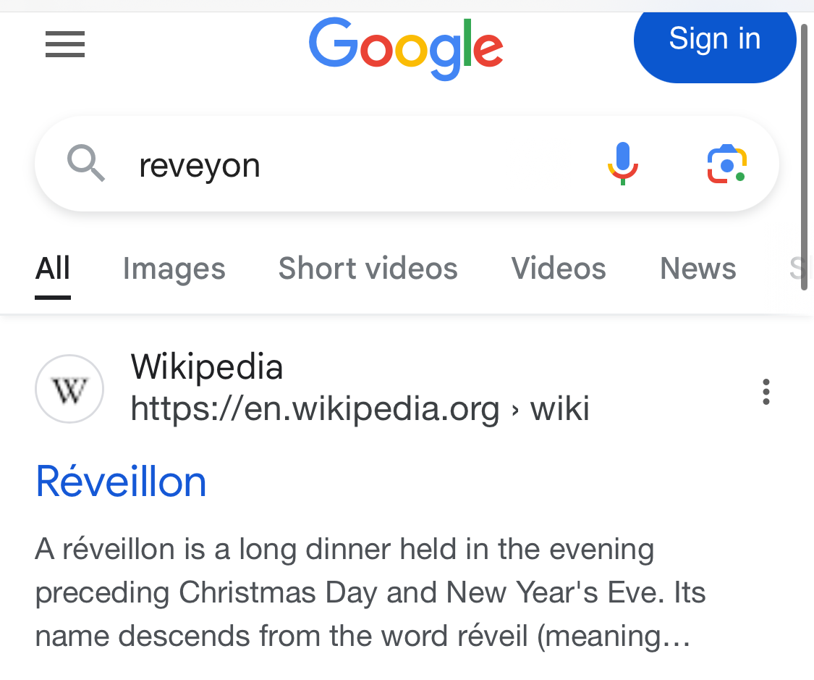Click the réveillon description snippet
This screenshot has height=680, width=814.
pos(370,592)
